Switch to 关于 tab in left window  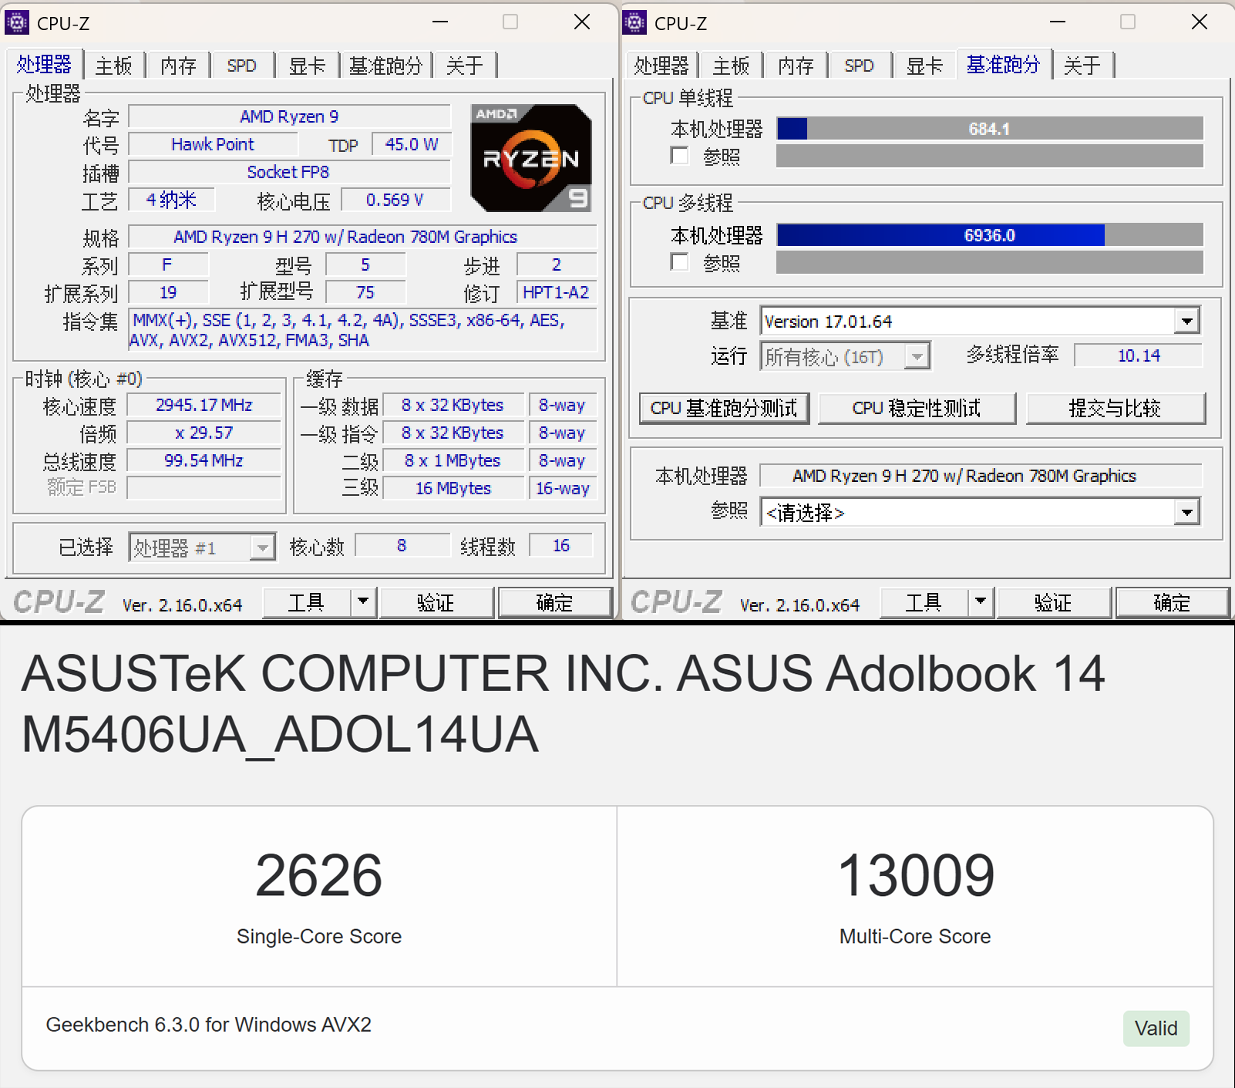pos(465,66)
